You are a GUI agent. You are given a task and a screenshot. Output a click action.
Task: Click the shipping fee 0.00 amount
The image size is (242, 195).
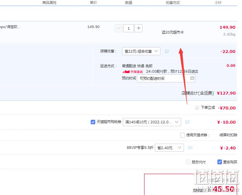[x=231, y=66]
